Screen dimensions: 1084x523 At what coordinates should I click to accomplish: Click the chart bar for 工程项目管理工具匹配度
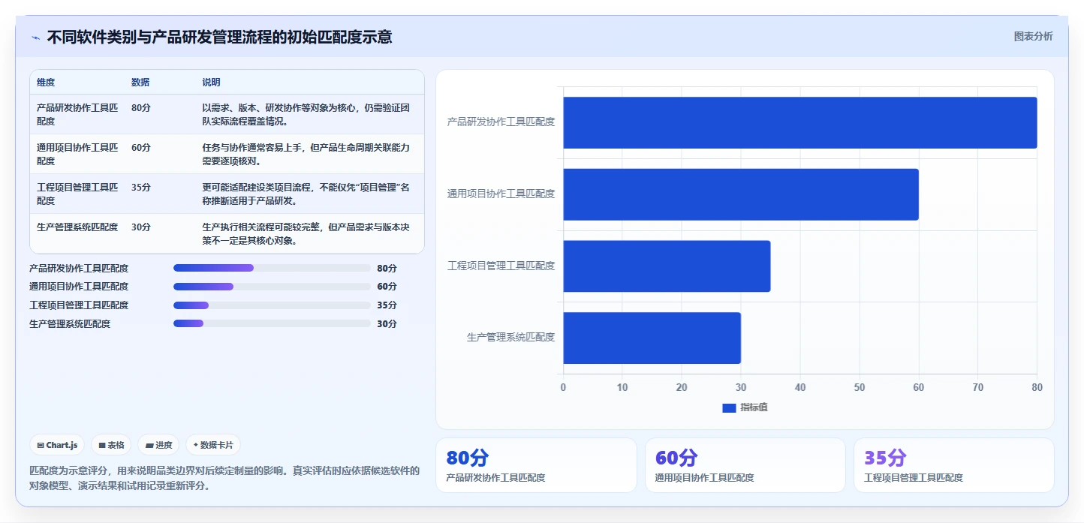pos(667,266)
